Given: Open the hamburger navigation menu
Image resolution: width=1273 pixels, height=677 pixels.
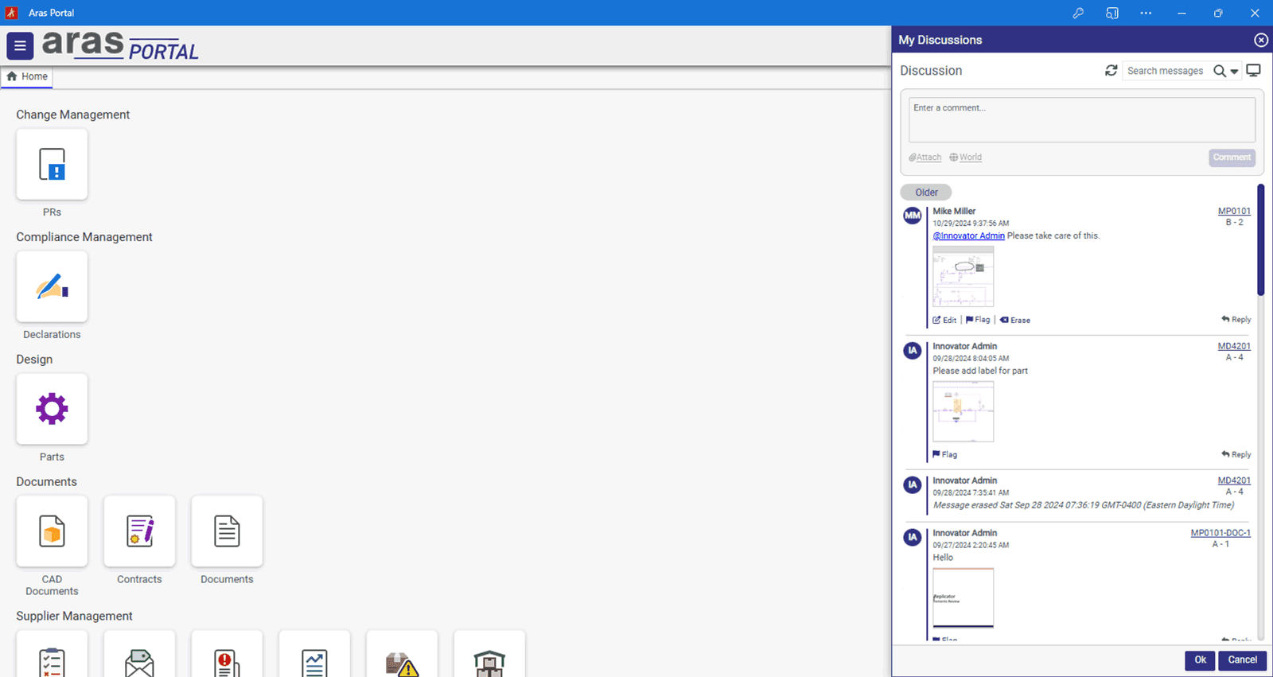Looking at the screenshot, I should [20, 46].
